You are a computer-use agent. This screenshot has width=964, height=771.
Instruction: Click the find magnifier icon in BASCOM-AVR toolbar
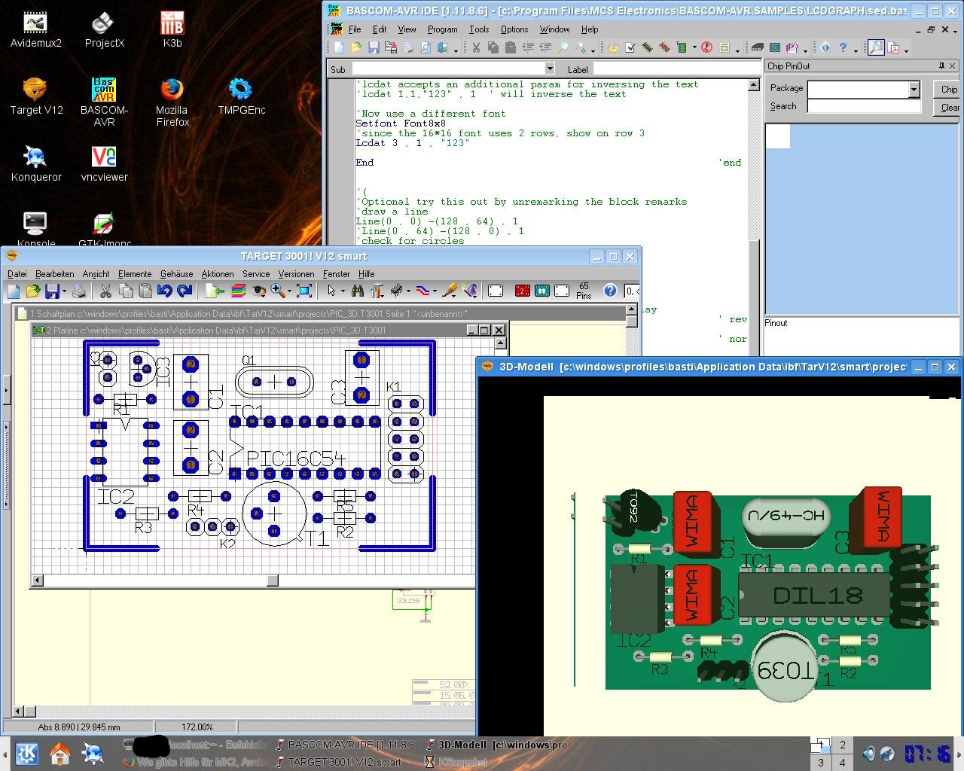[562, 47]
